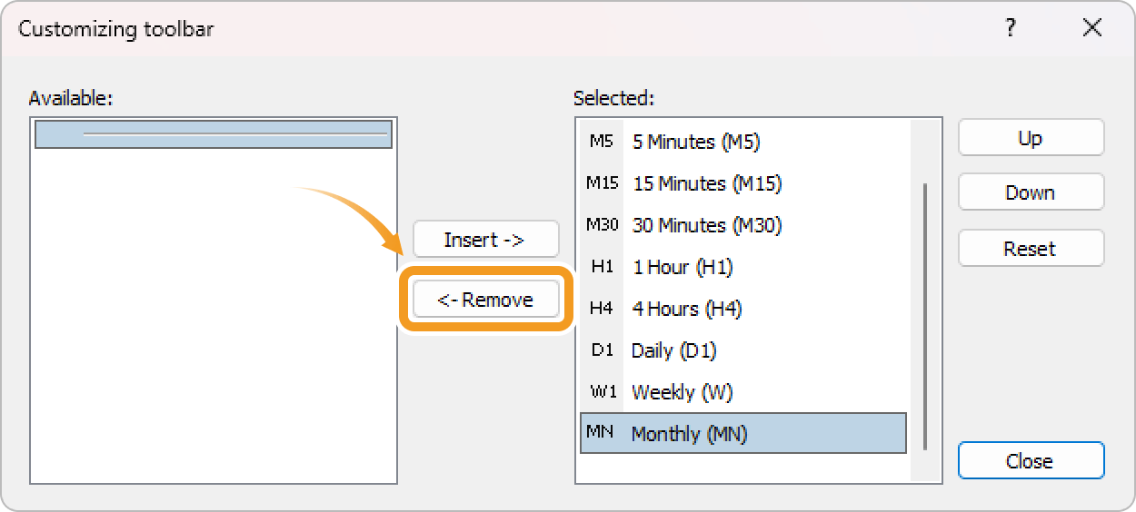This screenshot has height=512, width=1136.
Task: Click the M5 timeframe icon
Action: pos(602,141)
